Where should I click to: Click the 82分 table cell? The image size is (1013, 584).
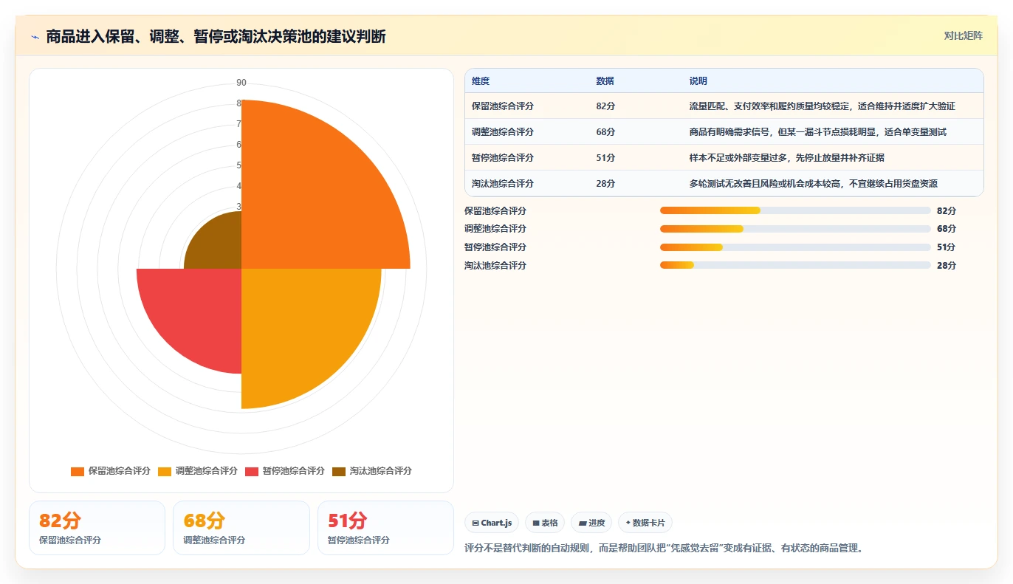pyautogui.click(x=605, y=106)
